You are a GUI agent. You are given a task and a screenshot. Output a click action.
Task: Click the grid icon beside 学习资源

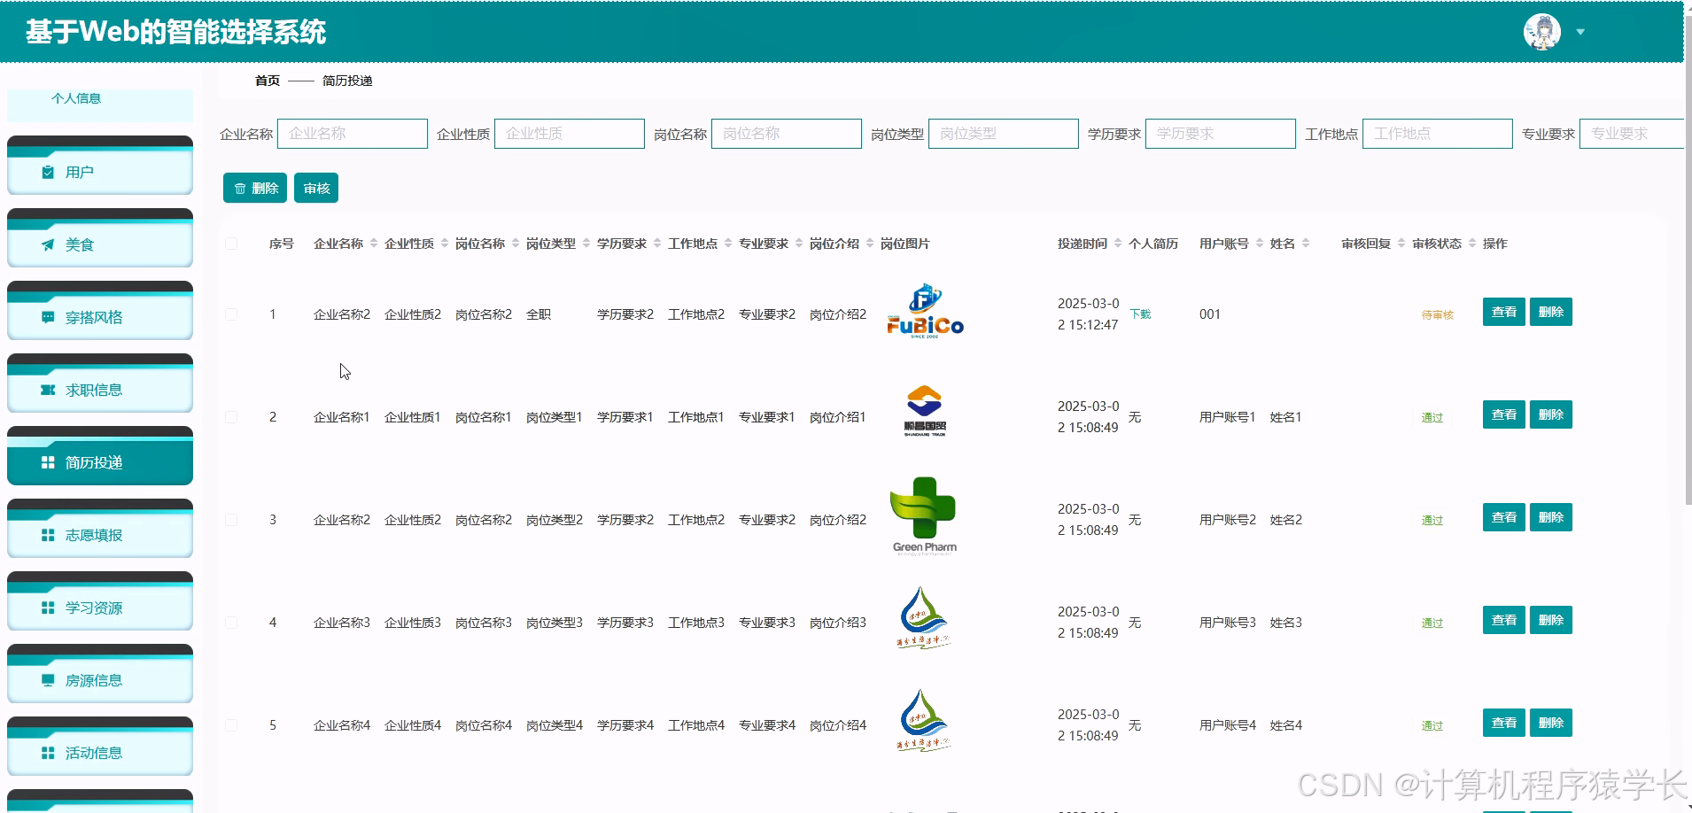click(48, 608)
